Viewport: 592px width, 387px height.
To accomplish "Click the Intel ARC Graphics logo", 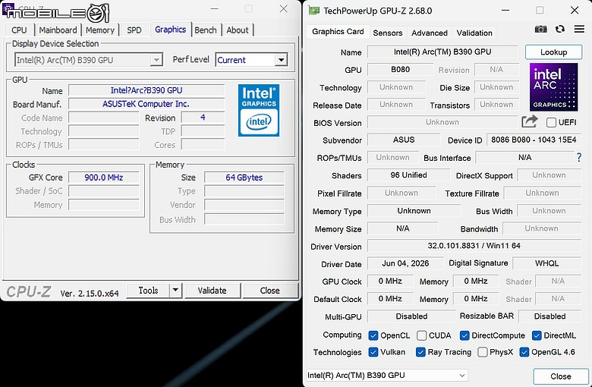I will tap(553, 87).
